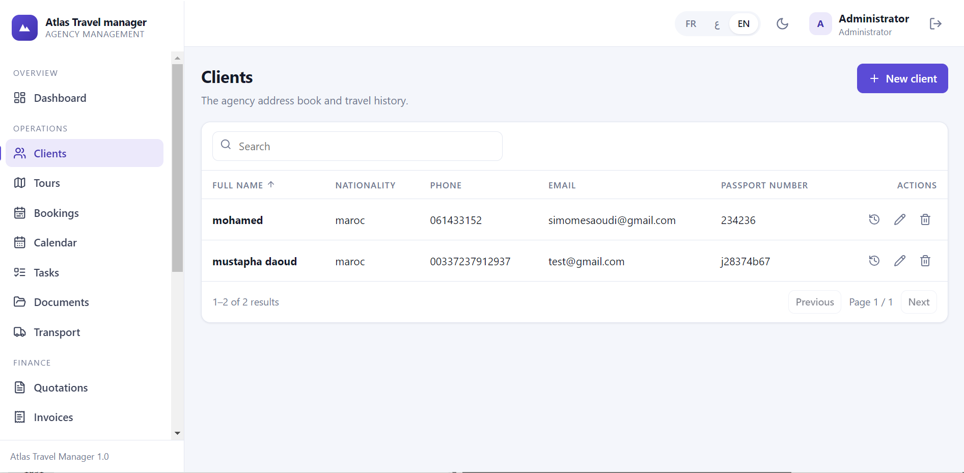This screenshot has height=473, width=964.
Task: Open the Transport section
Action: [85, 332]
